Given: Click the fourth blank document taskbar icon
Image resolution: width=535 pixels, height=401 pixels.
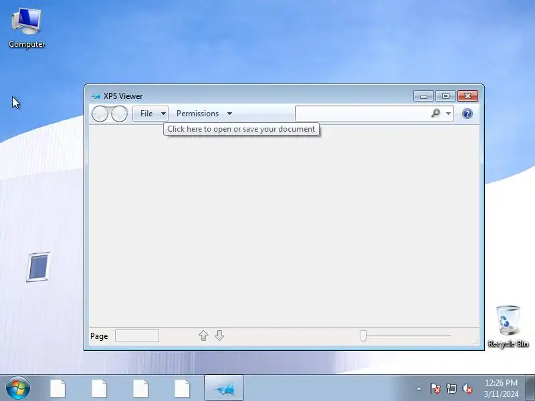Looking at the screenshot, I should click(182, 388).
